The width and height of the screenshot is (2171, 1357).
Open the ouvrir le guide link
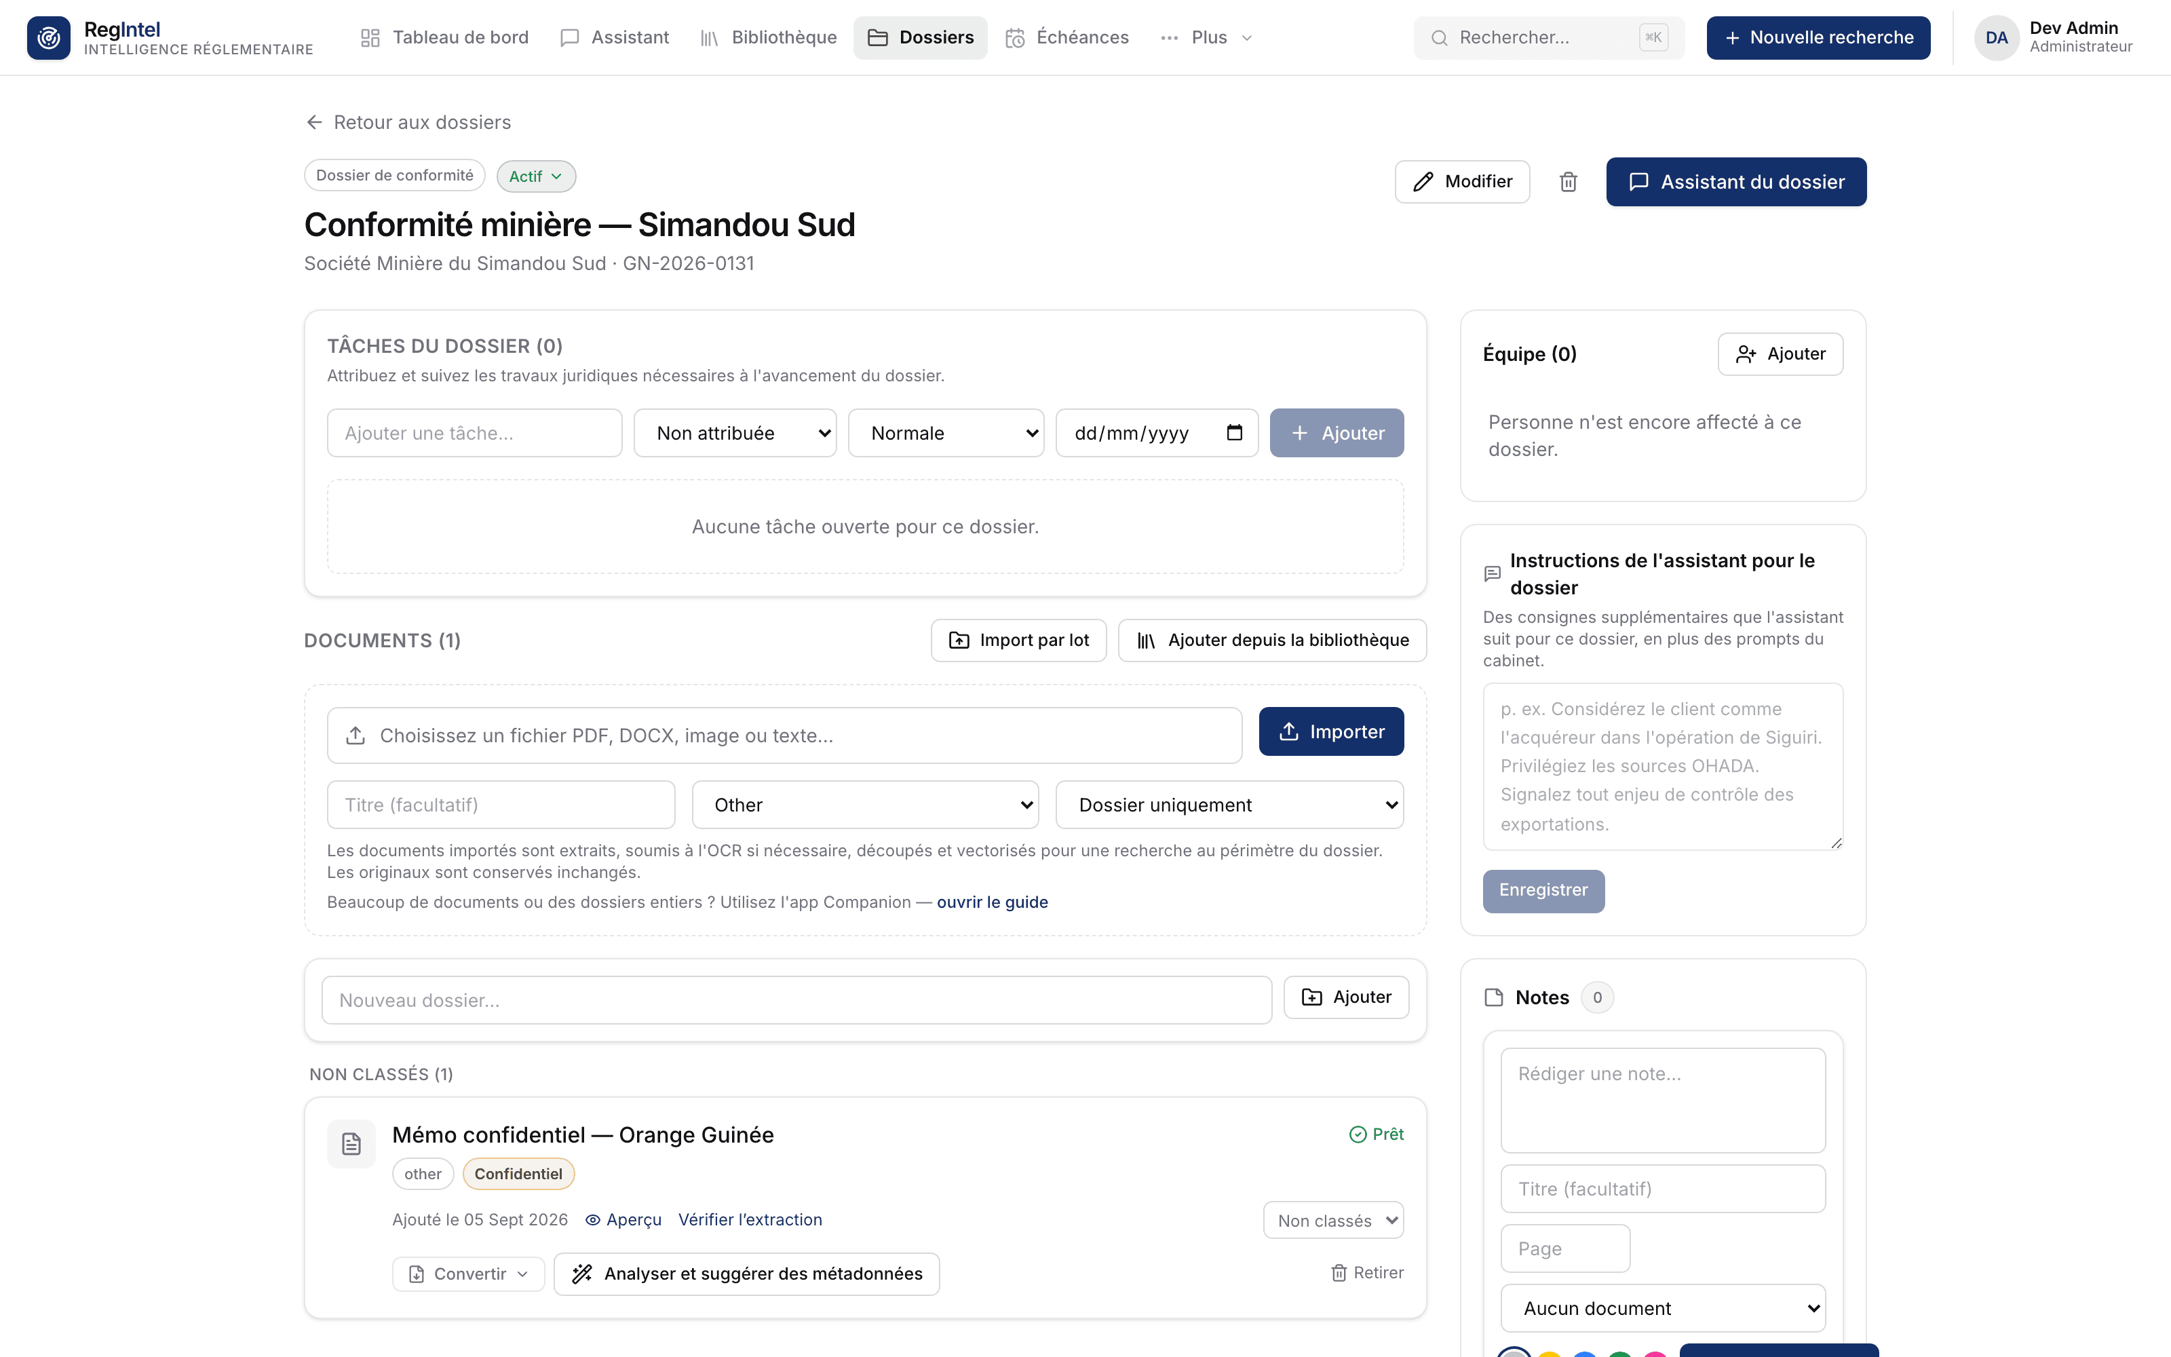992,902
